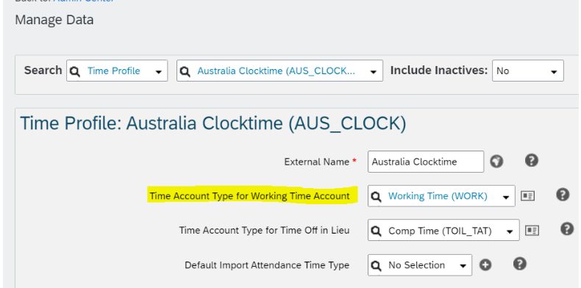
Task: Click the translations globe icon beside External Name
Action: point(496,162)
